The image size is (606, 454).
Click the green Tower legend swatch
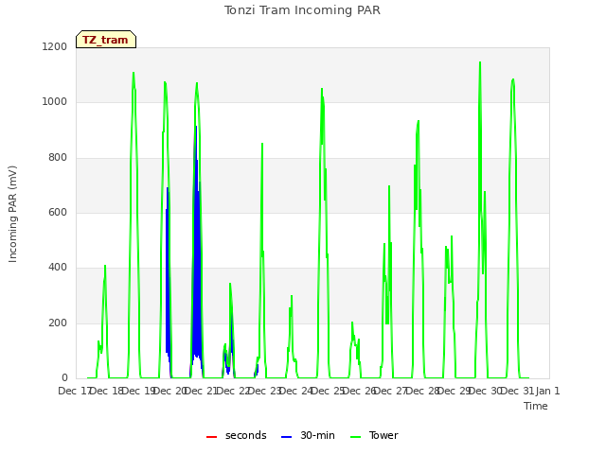click(x=355, y=437)
